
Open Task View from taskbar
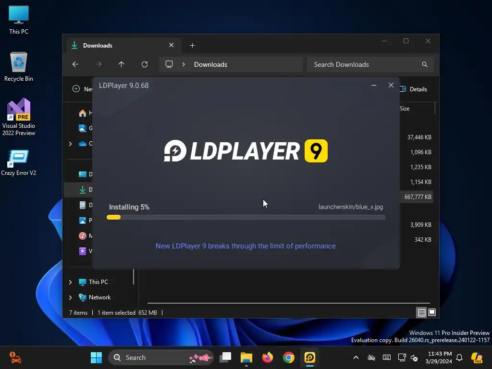tap(225, 357)
